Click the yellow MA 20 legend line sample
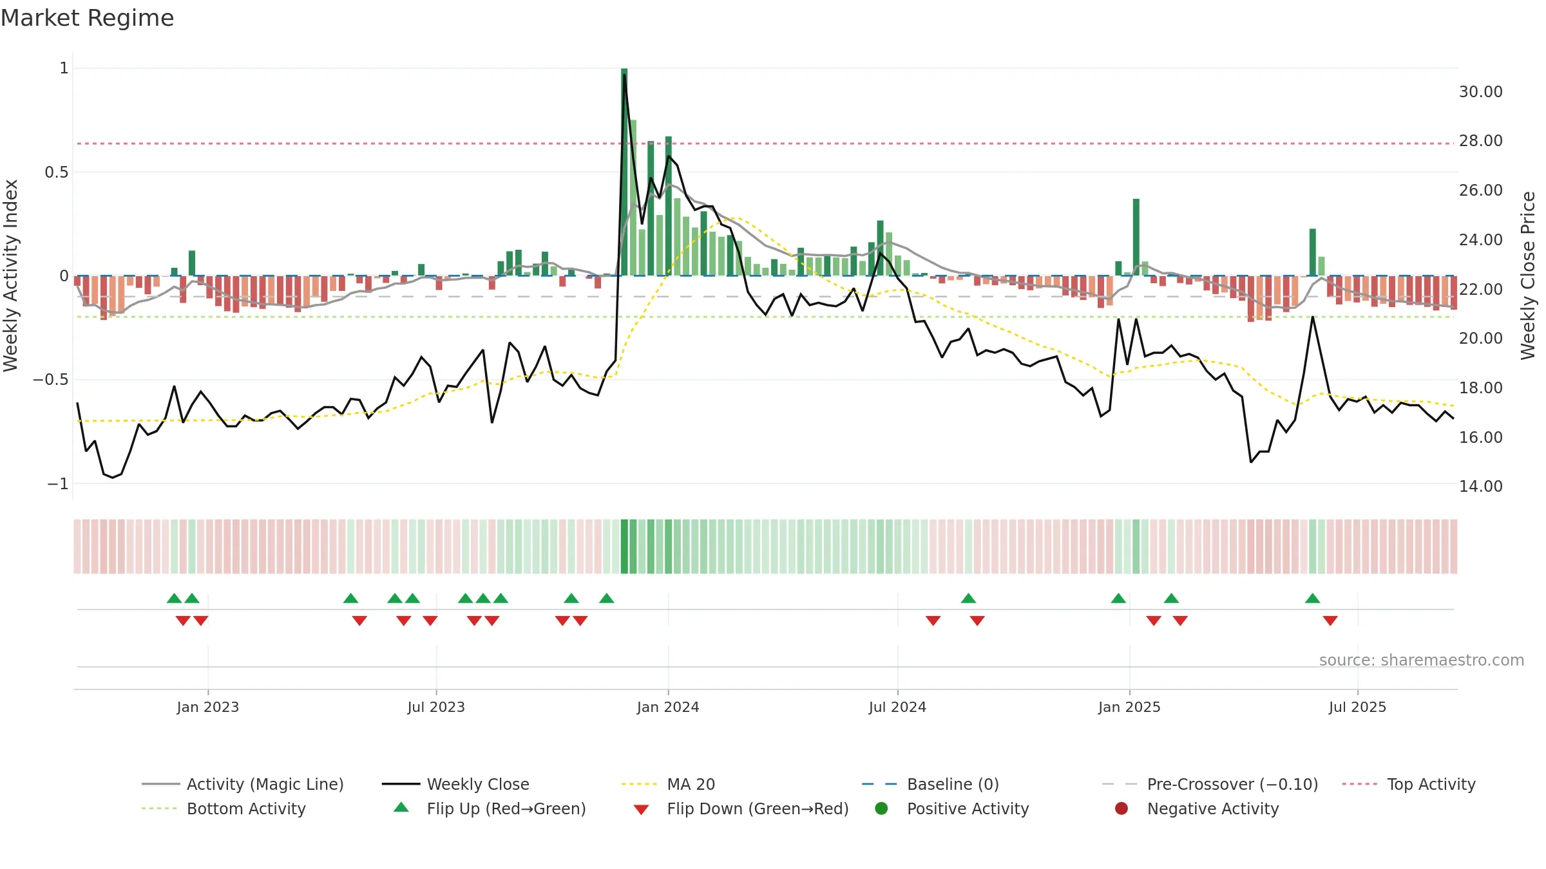Viewport: 1546px width, 869px height. tap(639, 784)
